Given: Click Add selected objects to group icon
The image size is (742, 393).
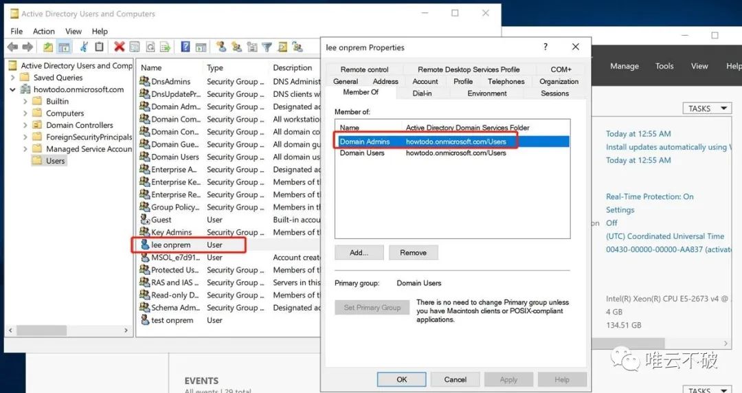Looking at the screenshot, I should tap(297, 47).
